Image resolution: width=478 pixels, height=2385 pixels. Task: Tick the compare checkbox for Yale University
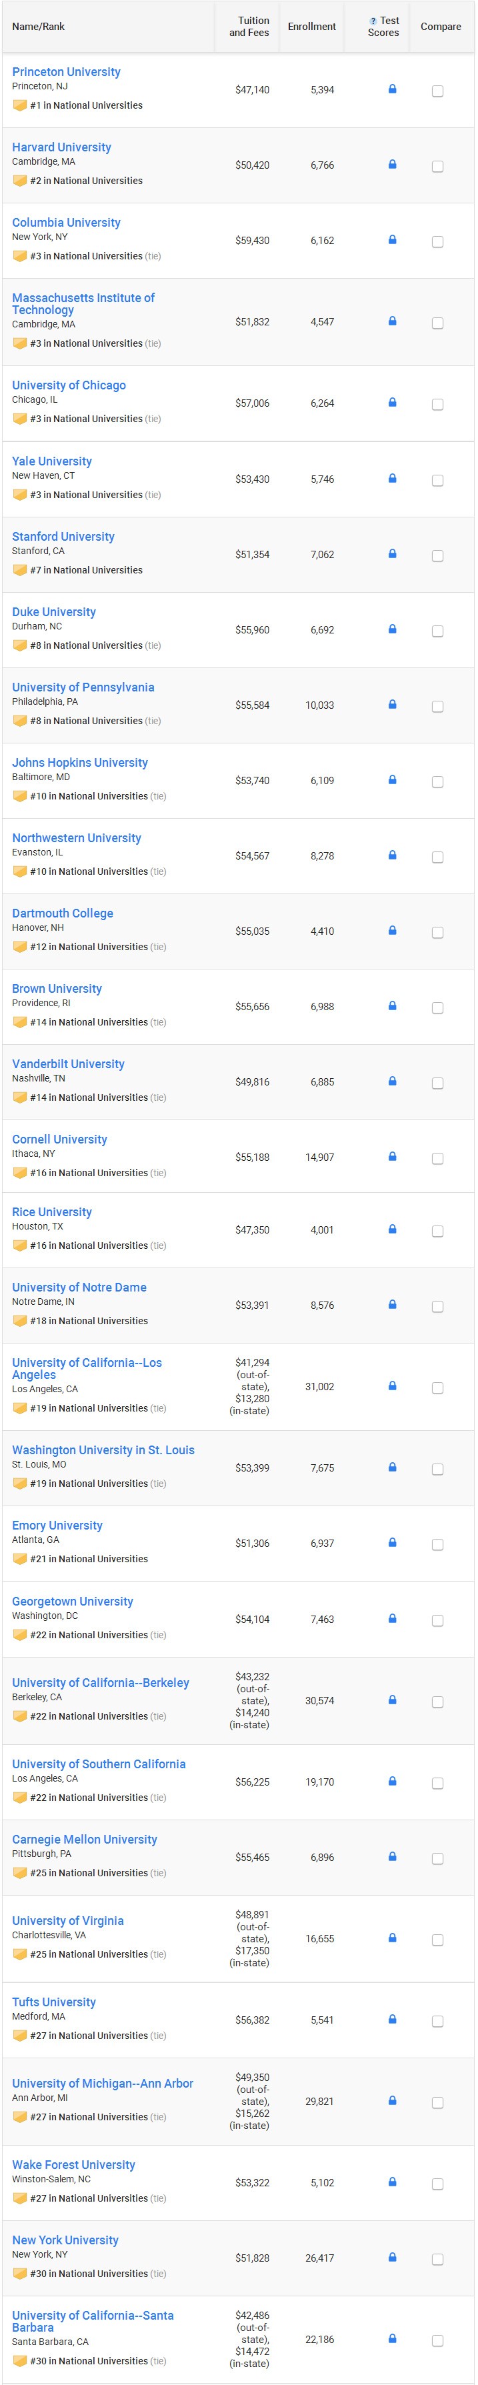tap(437, 481)
